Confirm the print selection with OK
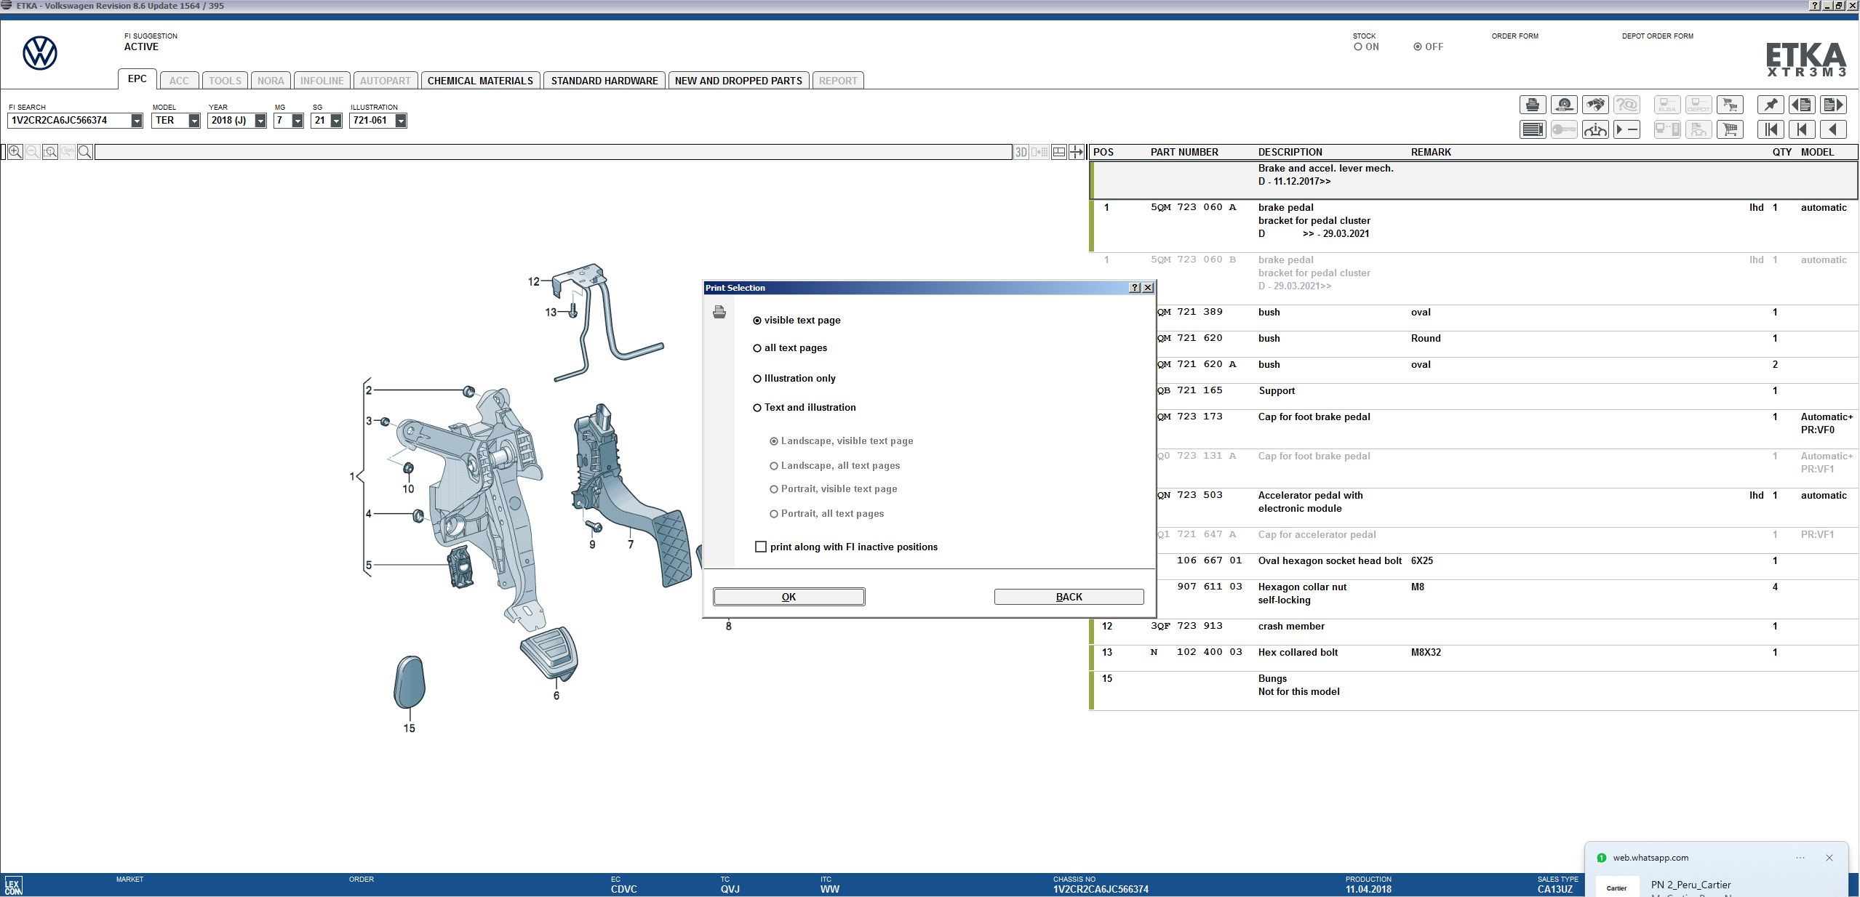Viewport: 1860px width, 897px height. [x=788, y=597]
